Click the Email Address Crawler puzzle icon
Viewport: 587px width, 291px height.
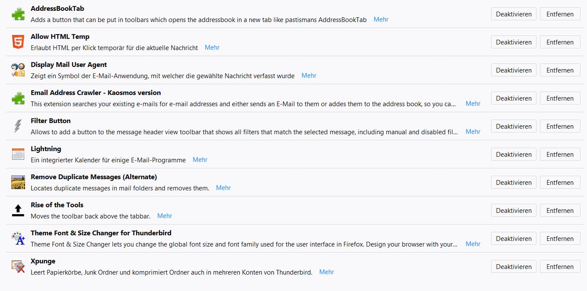(18, 98)
